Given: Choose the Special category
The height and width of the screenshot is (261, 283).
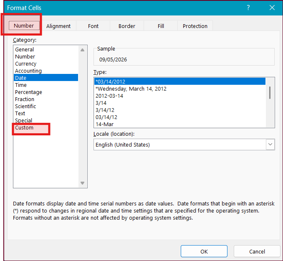Looking at the screenshot, I should tap(46, 120).
